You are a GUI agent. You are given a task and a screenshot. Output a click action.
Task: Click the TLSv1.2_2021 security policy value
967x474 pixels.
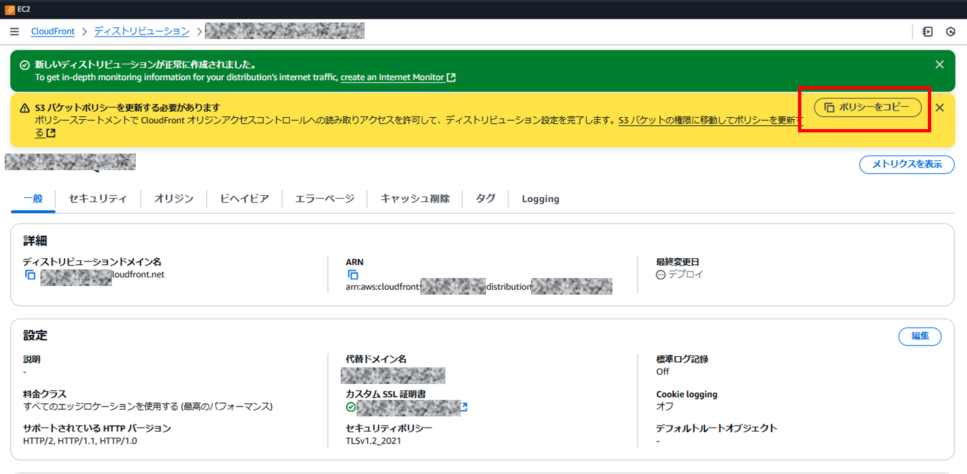[373, 441]
